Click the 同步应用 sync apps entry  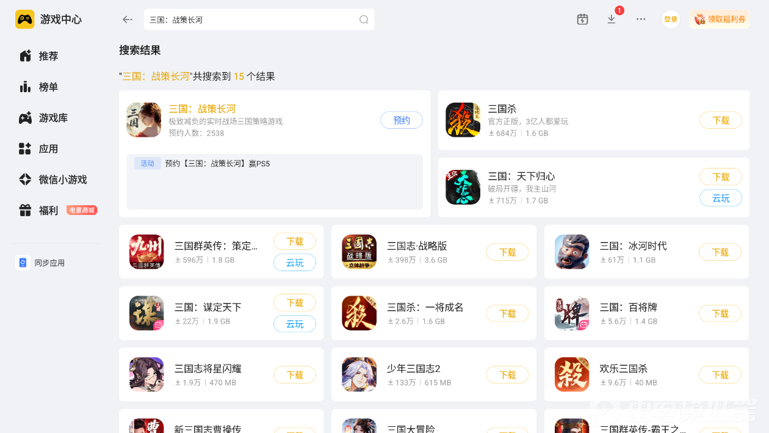(40, 263)
